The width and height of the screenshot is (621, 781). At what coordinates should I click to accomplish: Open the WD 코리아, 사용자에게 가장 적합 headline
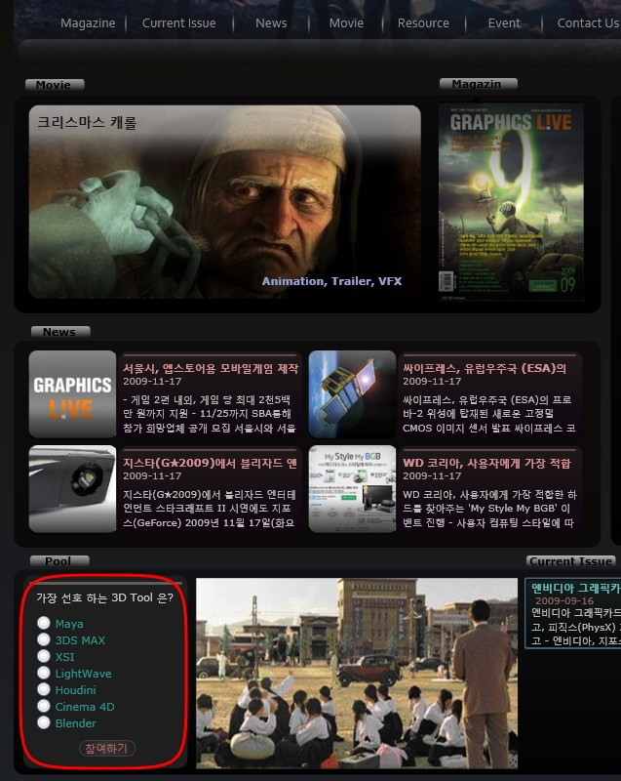[x=486, y=463]
